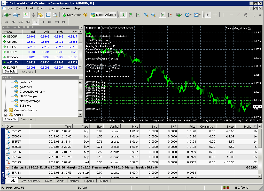Viewport: 264px width, 191px height.
Task: Switch chart to M30 timeframe
Action: [x=28, y=22]
